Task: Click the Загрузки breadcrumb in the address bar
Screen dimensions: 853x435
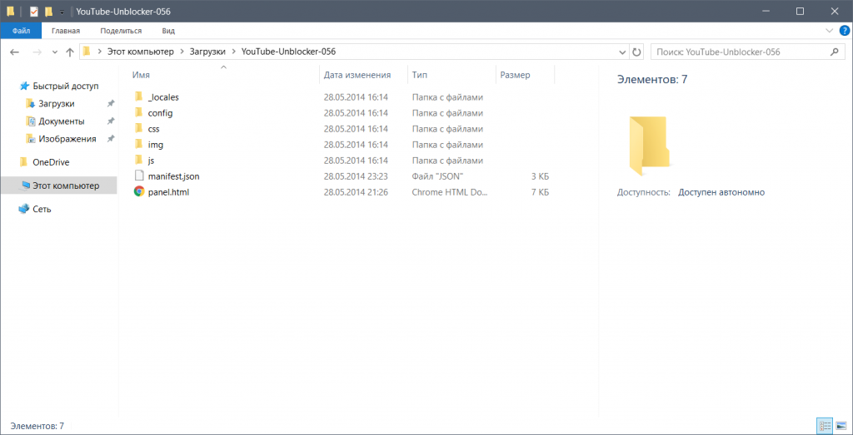Action: (x=207, y=52)
